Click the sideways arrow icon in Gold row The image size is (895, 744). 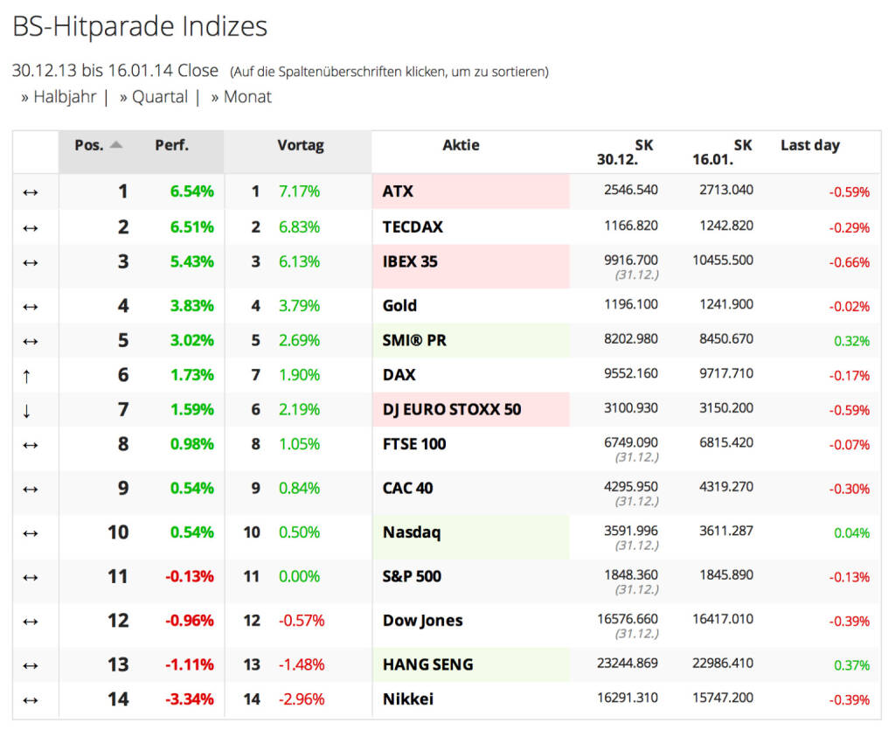(x=30, y=306)
